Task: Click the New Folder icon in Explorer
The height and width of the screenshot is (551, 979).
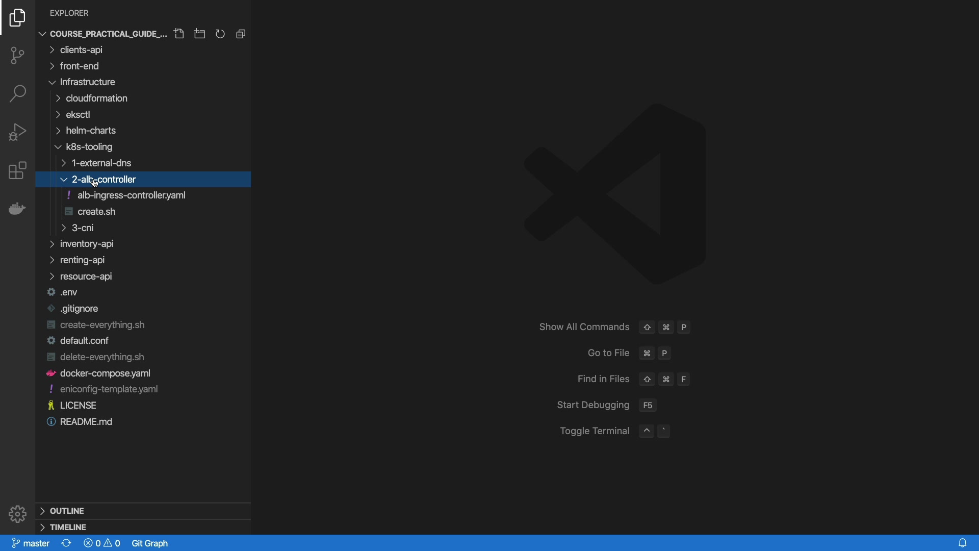Action: [x=200, y=34]
